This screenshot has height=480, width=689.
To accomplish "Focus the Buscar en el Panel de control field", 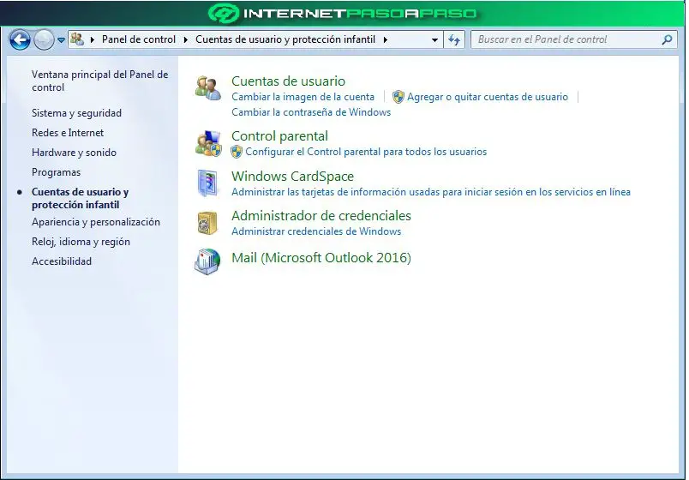I will 574,39.
